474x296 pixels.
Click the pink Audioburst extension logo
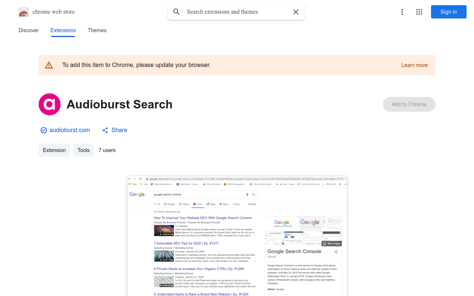pos(50,104)
